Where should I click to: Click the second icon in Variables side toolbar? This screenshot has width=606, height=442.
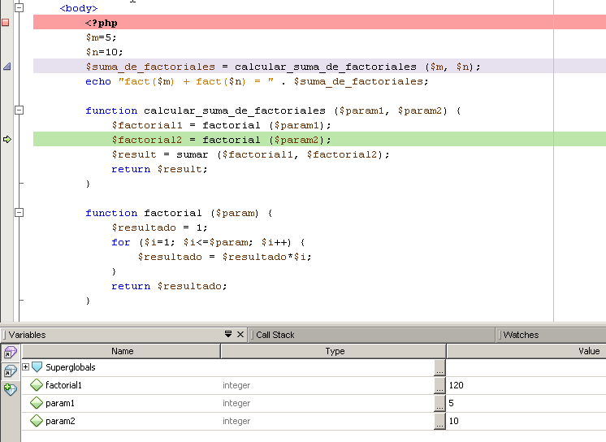[11, 370]
